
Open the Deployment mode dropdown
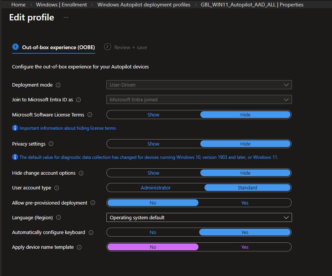point(199,85)
